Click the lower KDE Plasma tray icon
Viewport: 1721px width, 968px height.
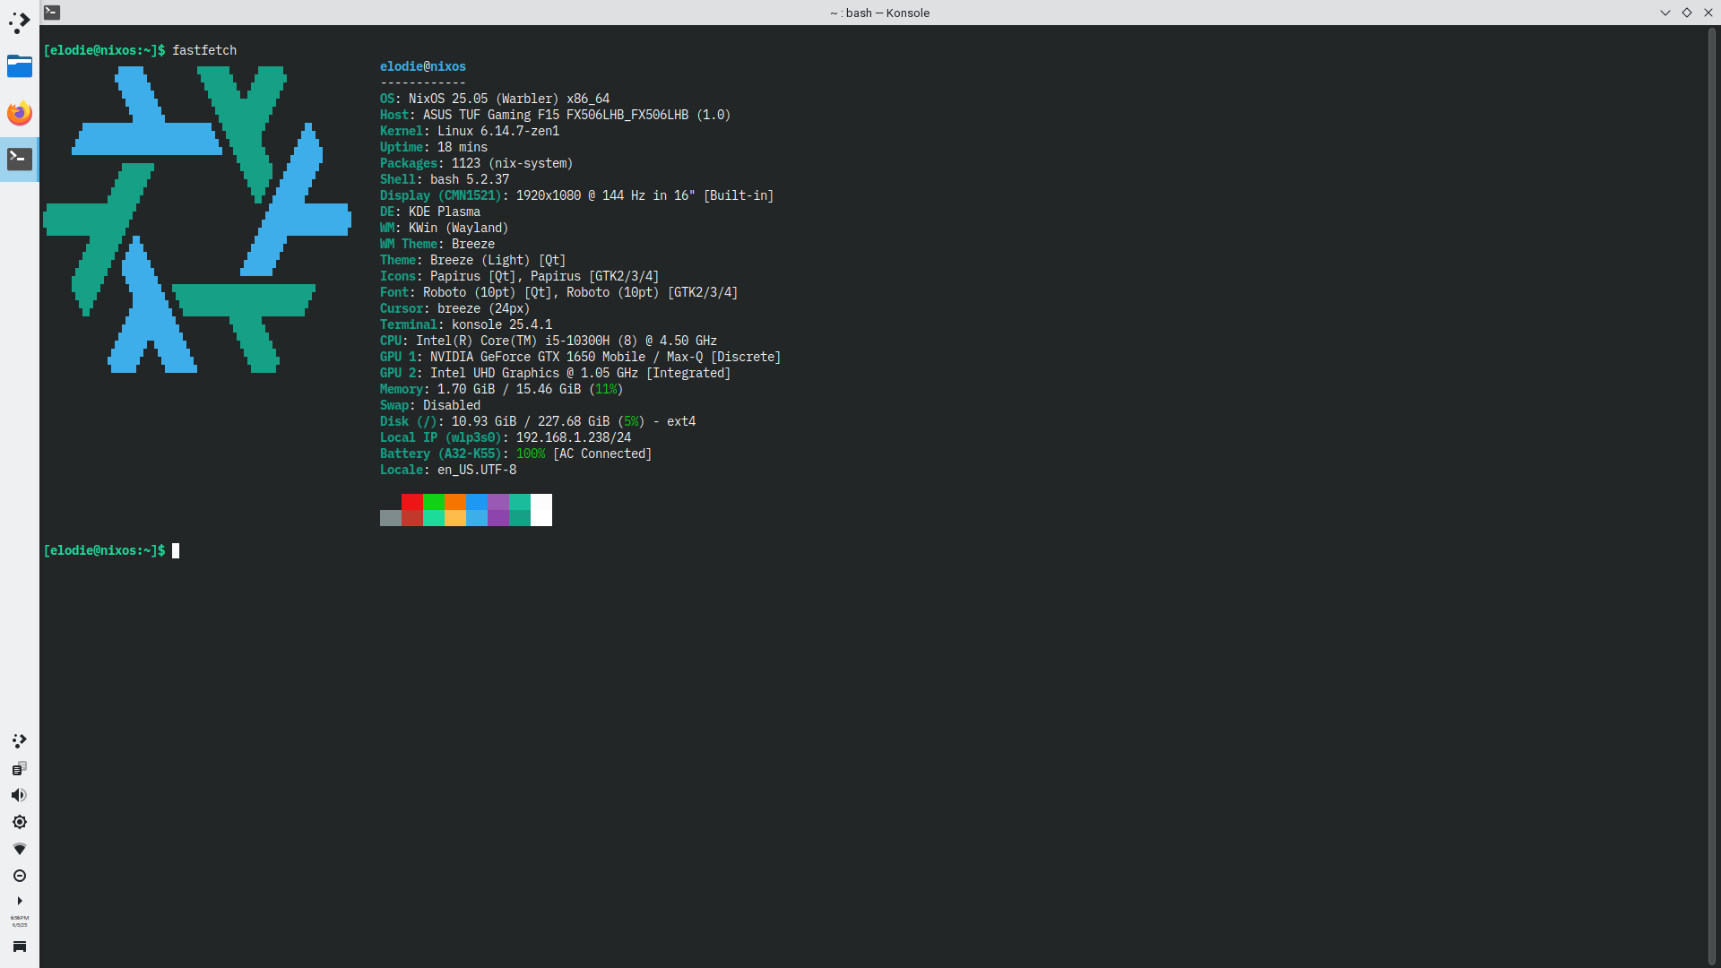point(19,741)
